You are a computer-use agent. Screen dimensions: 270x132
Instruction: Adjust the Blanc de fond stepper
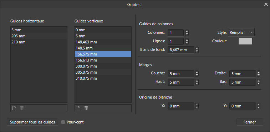coord(197,50)
